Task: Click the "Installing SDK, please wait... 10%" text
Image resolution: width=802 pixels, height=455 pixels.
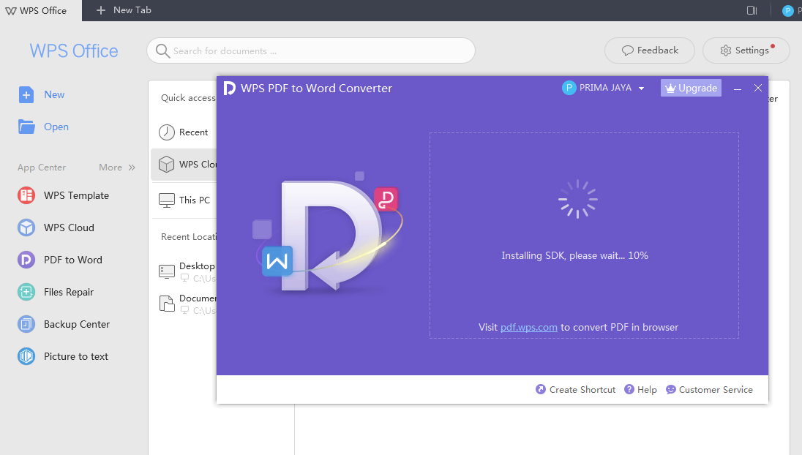Action: [x=575, y=255]
